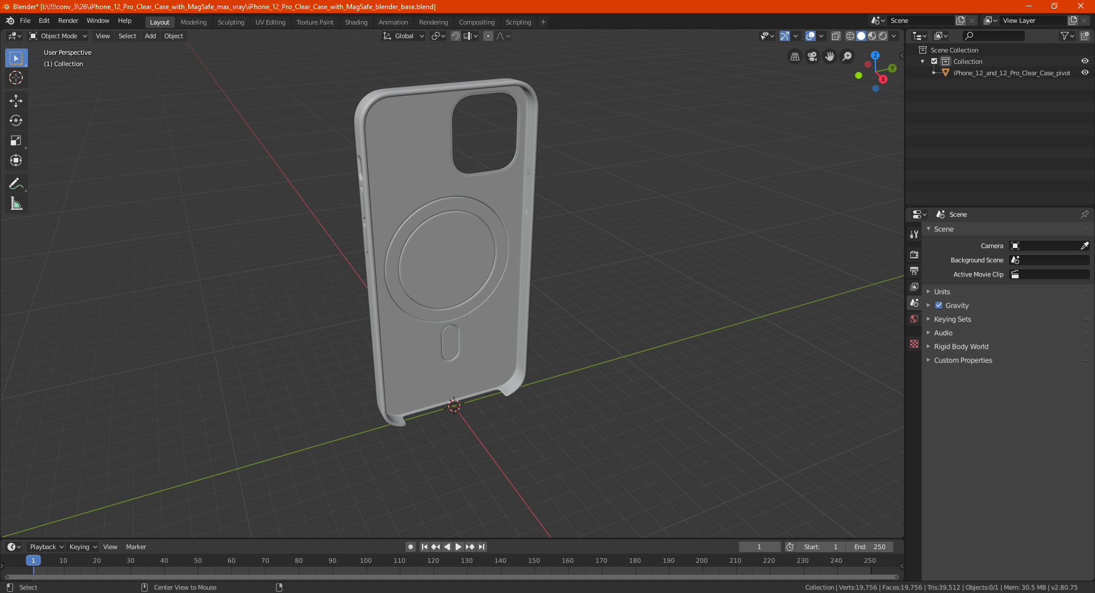Toggle show overlays button
This screenshot has width=1095, height=593.
point(810,36)
